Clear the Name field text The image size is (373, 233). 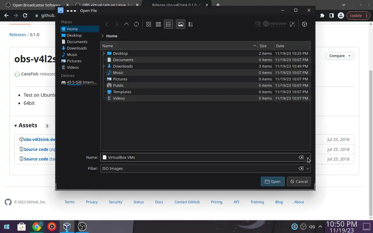tap(301, 157)
